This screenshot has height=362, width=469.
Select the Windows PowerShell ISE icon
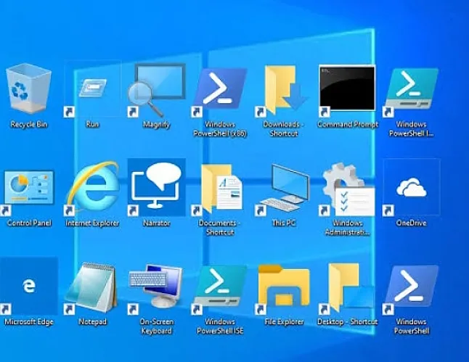coord(220,289)
